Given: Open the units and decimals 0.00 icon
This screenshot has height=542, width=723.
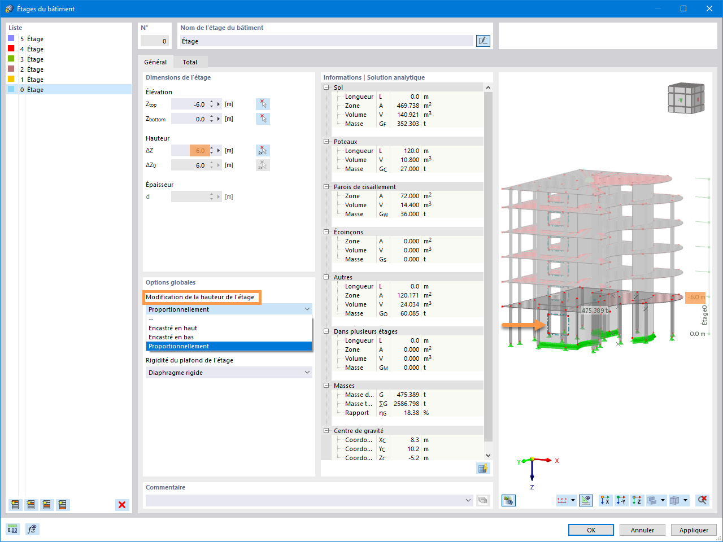Looking at the screenshot, I should point(12,529).
